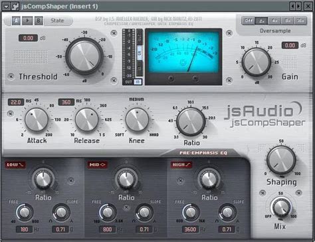Click the HIGH band 3600 Hz field
The image size is (315, 242).
click(x=190, y=229)
